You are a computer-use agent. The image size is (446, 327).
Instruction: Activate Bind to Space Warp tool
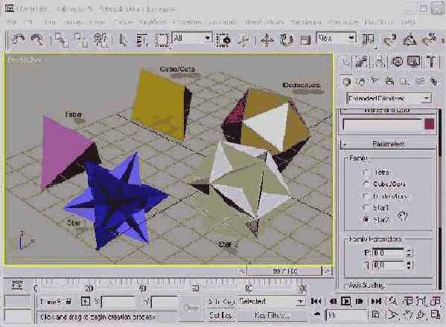100,39
